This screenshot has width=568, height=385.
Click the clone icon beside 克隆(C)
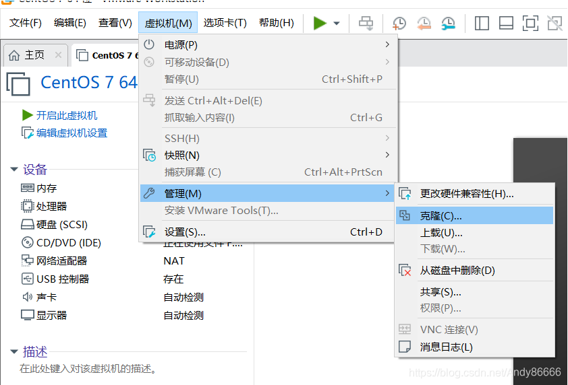tap(405, 215)
